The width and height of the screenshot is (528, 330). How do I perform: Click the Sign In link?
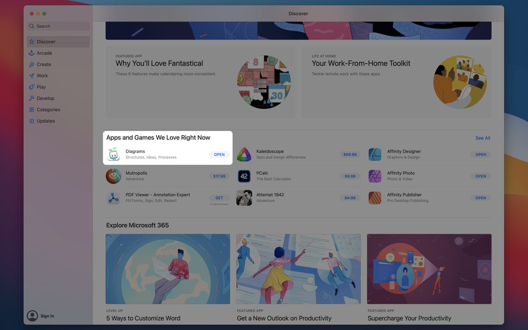coord(47,316)
